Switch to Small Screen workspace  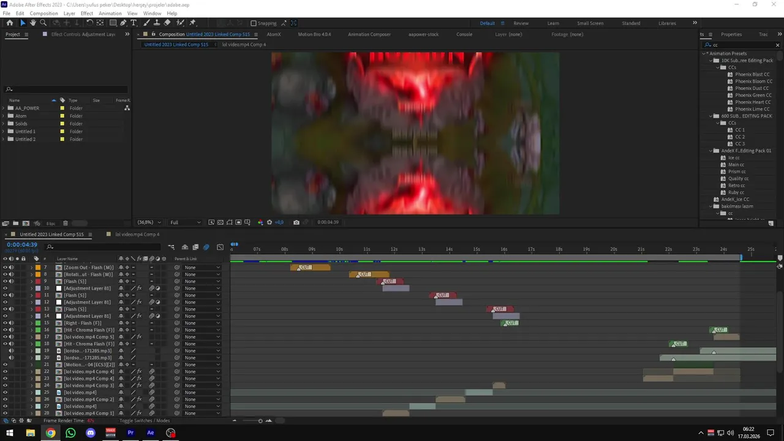590,23
